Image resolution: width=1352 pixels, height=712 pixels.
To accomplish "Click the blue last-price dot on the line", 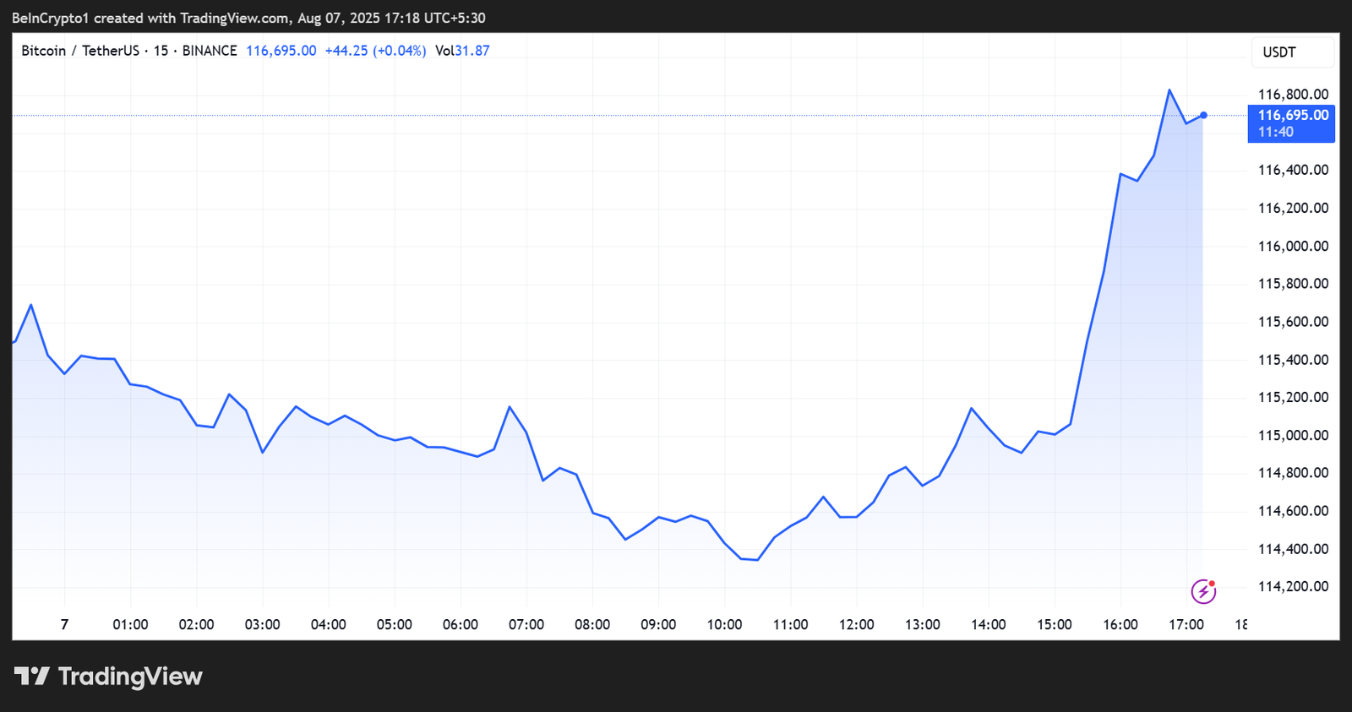I will pyautogui.click(x=1203, y=115).
